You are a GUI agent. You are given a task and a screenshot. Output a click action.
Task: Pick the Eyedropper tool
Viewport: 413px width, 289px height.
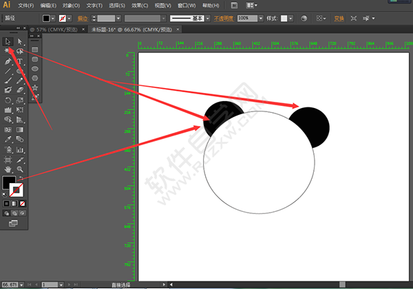[x=8, y=139]
